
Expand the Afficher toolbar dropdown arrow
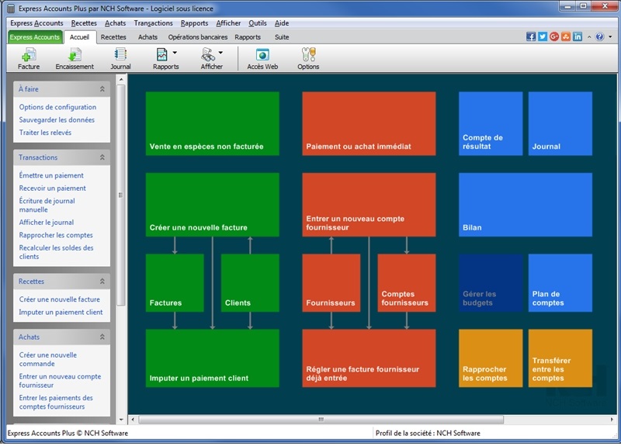[x=220, y=53]
